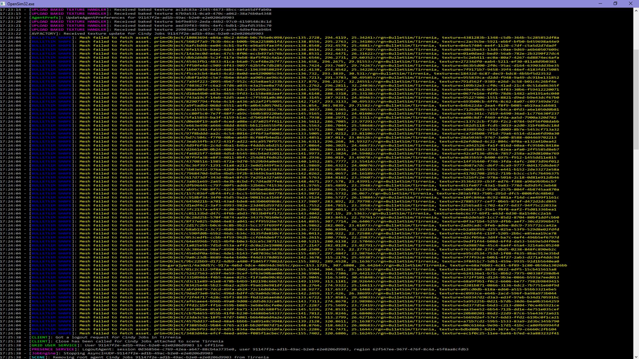Minimize the OpenSim32.exe console window
This screenshot has width=639, height=359.
[x=600, y=4]
